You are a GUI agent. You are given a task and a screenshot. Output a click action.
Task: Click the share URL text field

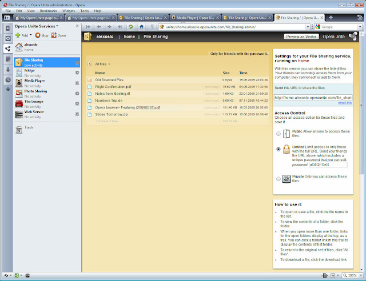click(313, 98)
